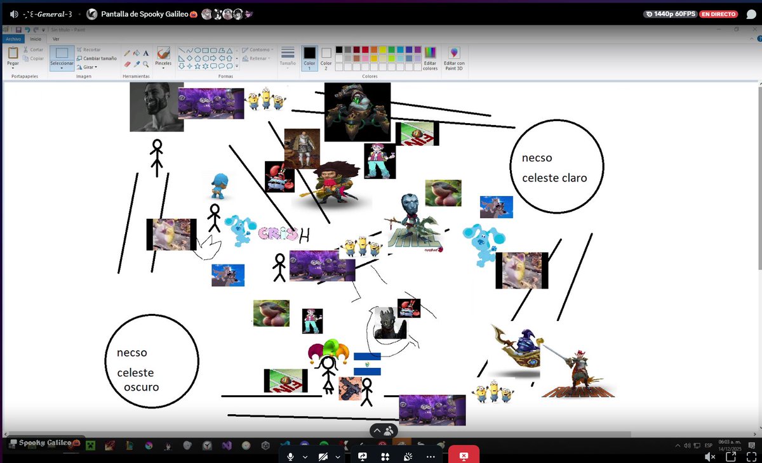This screenshot has height=463, width=762.
Task: Click the share screen icon in call bar
Action: (363, 456)
